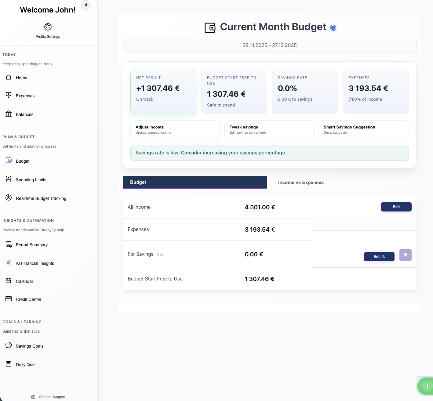Collapse the sidebar with the arrow toggle
This screenshot has height=401, width=433.
tap(86, 5)
